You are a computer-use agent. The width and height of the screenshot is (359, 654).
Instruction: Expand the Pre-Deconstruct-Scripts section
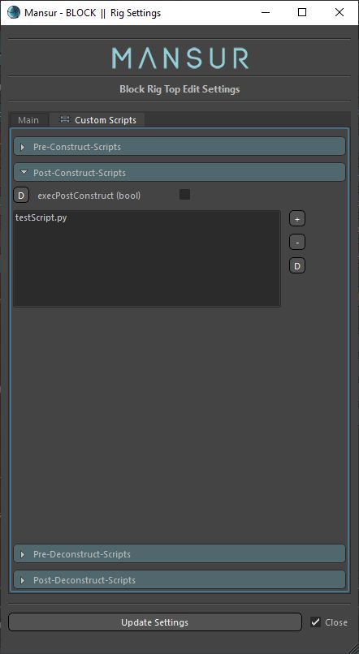point(179,554)
